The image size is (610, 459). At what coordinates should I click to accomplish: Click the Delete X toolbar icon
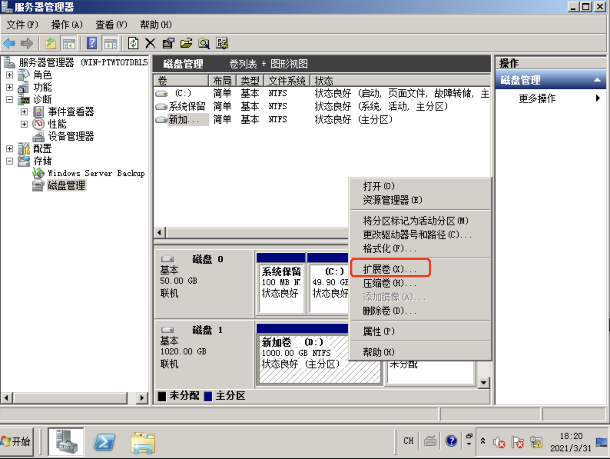click(150, 43)
